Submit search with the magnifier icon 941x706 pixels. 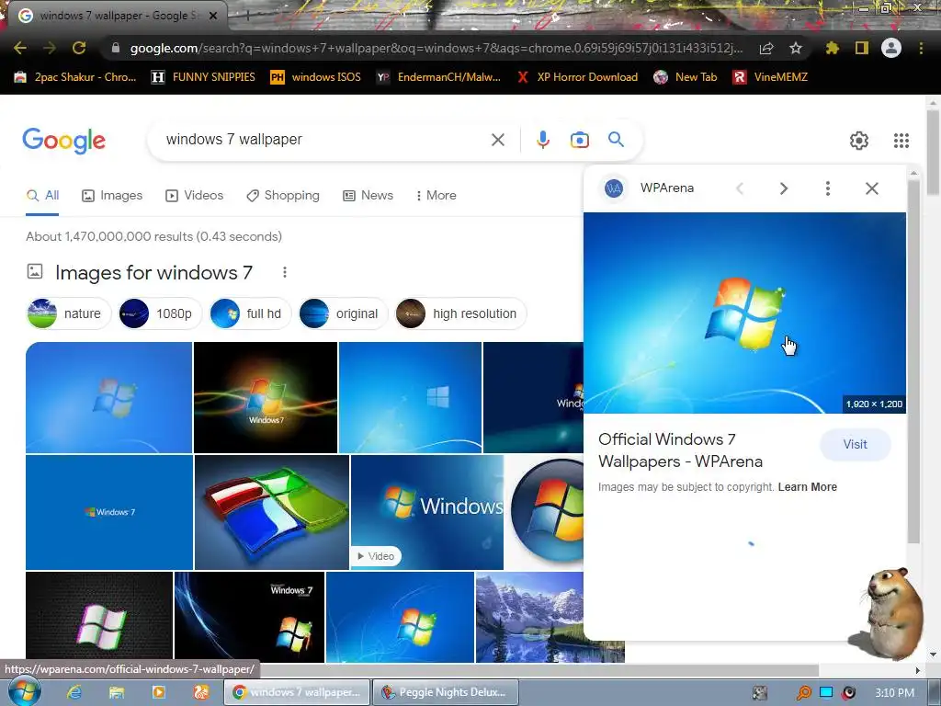coord(616,140)
